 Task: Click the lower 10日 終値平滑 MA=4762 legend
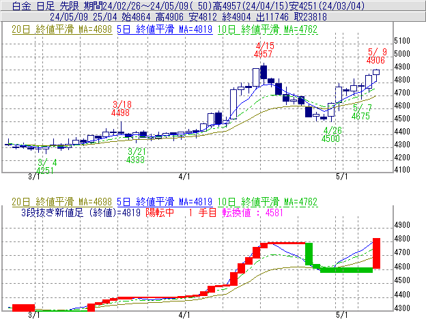(x=268, y=202)
